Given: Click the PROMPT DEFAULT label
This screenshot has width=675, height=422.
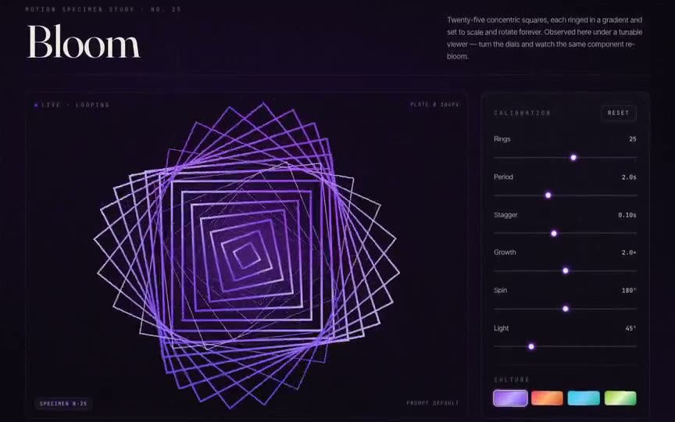Looking at the screenshot, I should click(x=433, y=403).
